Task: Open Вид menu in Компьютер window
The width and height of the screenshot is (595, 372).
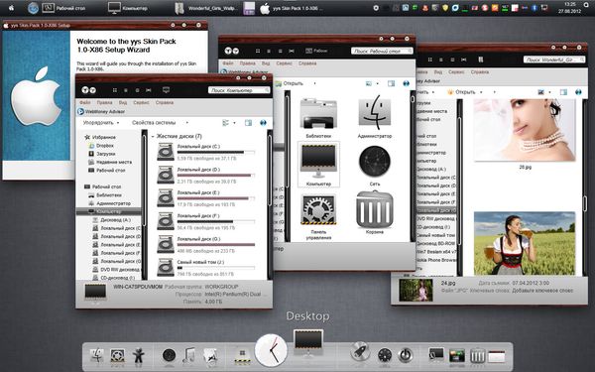Action: (x=123, y=102)
